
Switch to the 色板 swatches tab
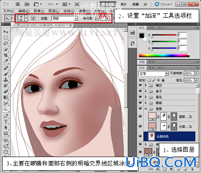(151, 28)
